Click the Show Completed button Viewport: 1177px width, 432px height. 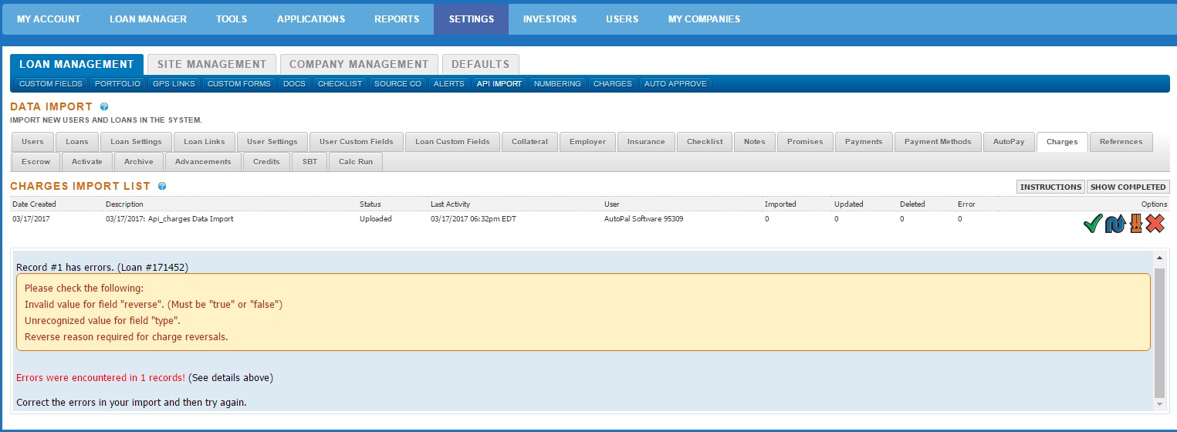(x=1128, y=187)
